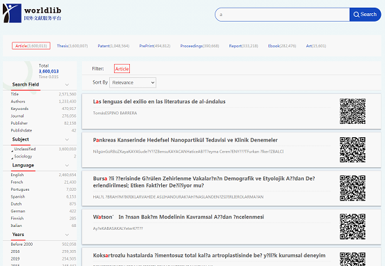Image resolution: width=385 pixels, height=266 pixels.
Task: Click the Total count 3,600,013
Action: coord(49,71)
